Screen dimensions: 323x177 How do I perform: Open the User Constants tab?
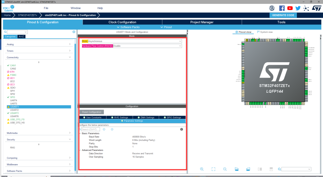pyautogui.click(x=93, y=118)
